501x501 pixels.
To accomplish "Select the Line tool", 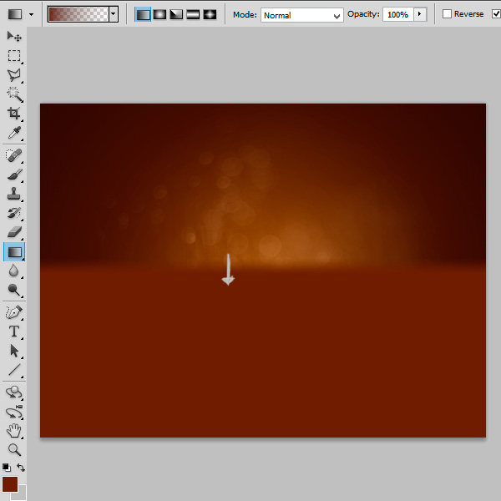I will pyautogui.click(x=14, y=370).
